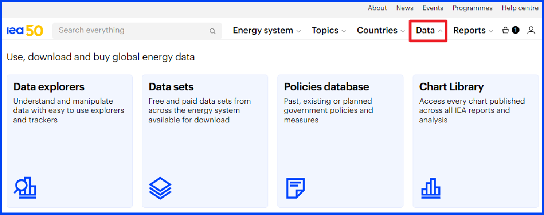Screen dimensions: 544x215
Task: Click the Data sets layers icon
Action: [x=160, y=188]
